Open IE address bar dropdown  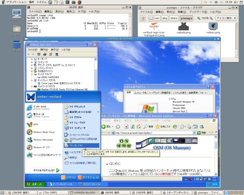(x=194, y=133)
